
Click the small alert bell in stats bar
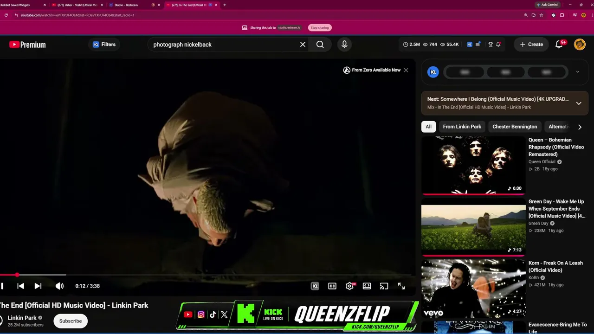click(x=498, y=45)
